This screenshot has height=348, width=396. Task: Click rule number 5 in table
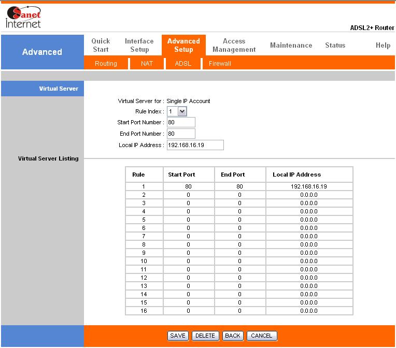click(x=144, y=220)
